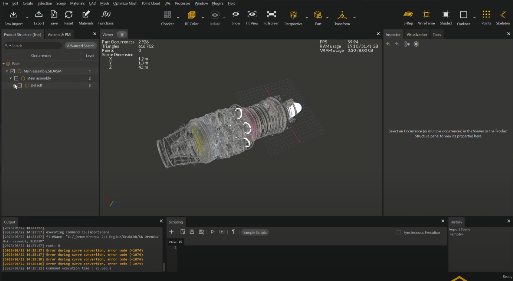513x281 pixels.
Task: Switch to the Visualization tab
Action: 416,35
